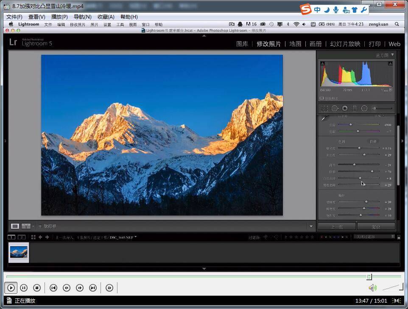Open the DSC_5645.NEF source path dropdown
408x309 pixels.
136,237
